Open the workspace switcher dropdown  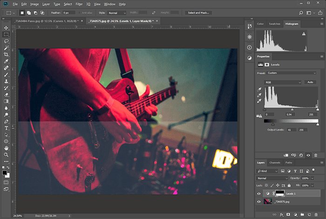310,13
